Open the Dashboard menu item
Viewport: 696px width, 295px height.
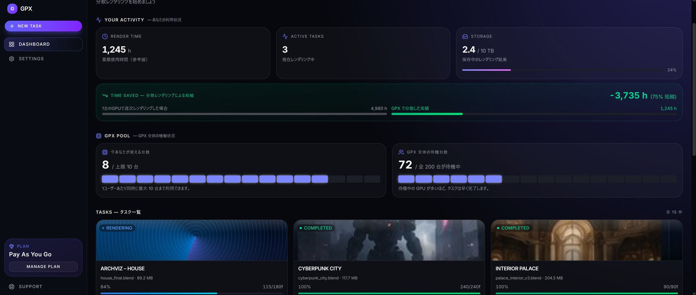pos(43,44)
